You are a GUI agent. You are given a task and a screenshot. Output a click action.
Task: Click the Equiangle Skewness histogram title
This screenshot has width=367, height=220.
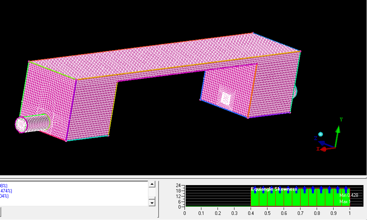[x=274, y=189]
